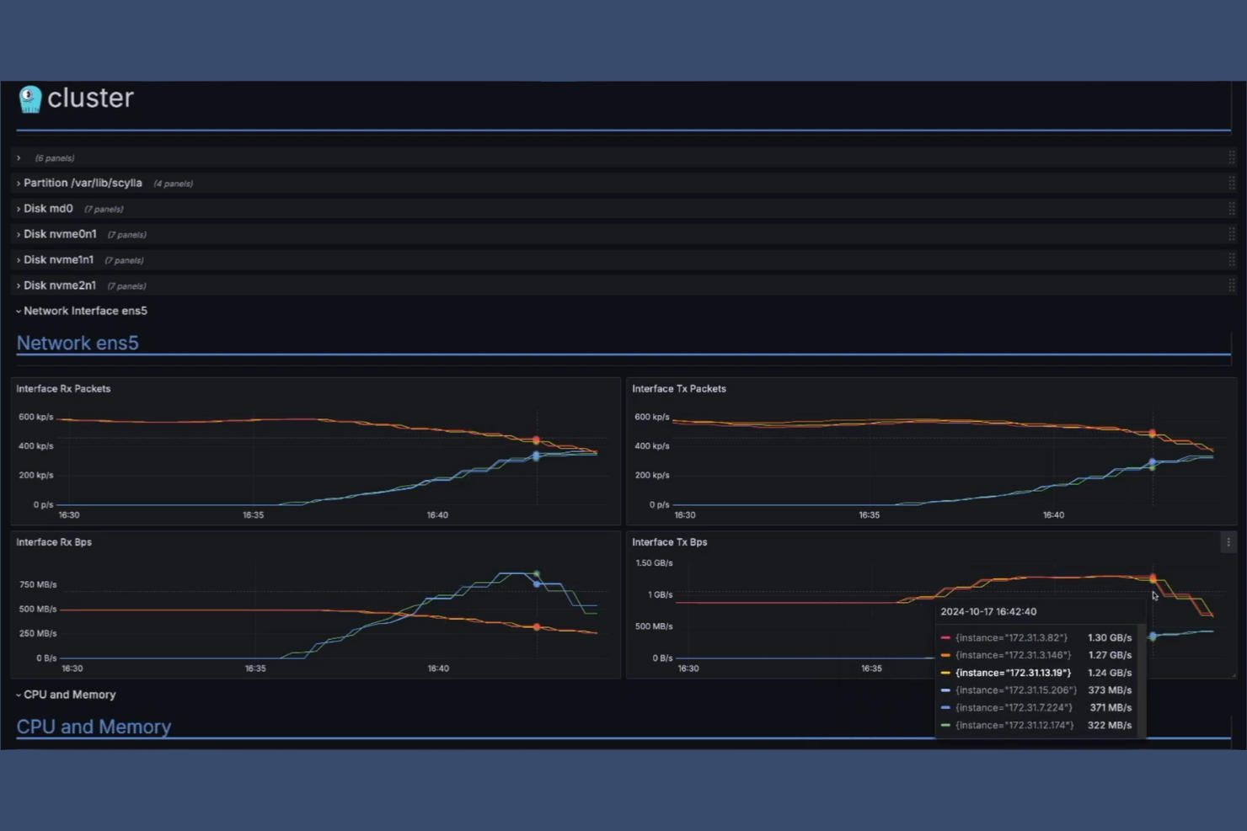This screenshot has height=831, width=1247.
Task: Click the red color marker for 172.31.3.82
Action: click(945, 637)
